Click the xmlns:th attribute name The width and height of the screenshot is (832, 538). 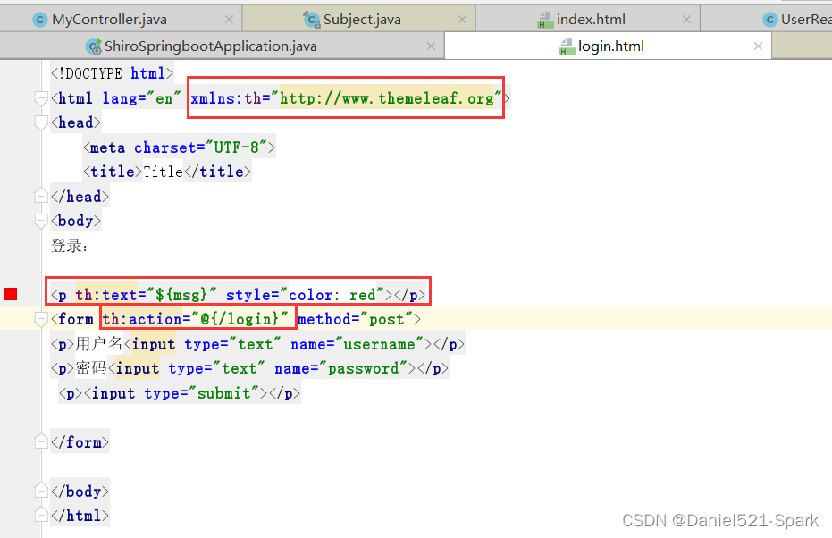tap(226, 98)
